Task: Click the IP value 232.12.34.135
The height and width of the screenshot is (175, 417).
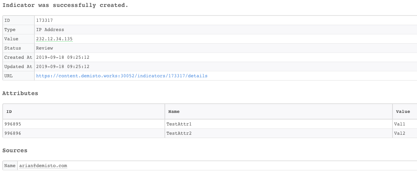Action: 54,39
